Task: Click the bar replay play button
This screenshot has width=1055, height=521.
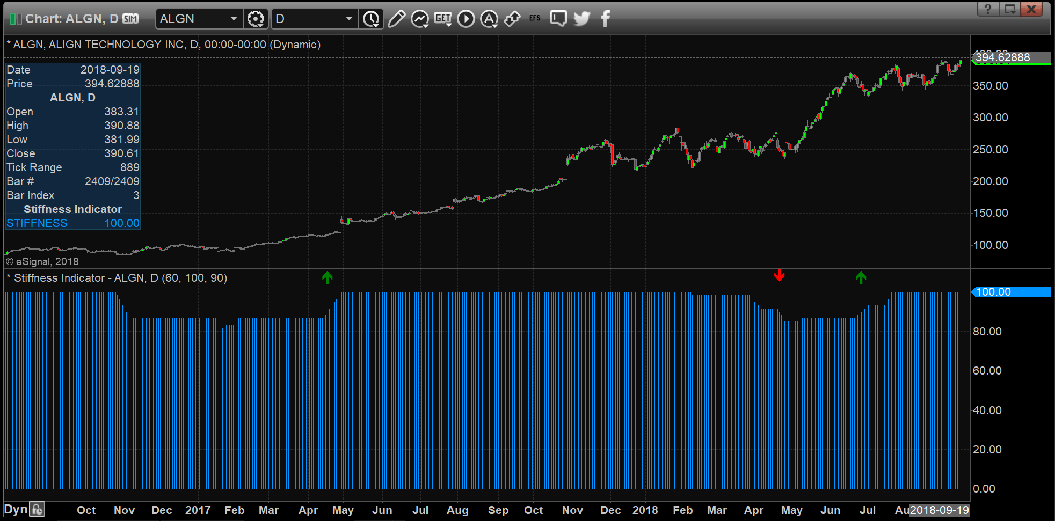Action: tap(466, 19)
